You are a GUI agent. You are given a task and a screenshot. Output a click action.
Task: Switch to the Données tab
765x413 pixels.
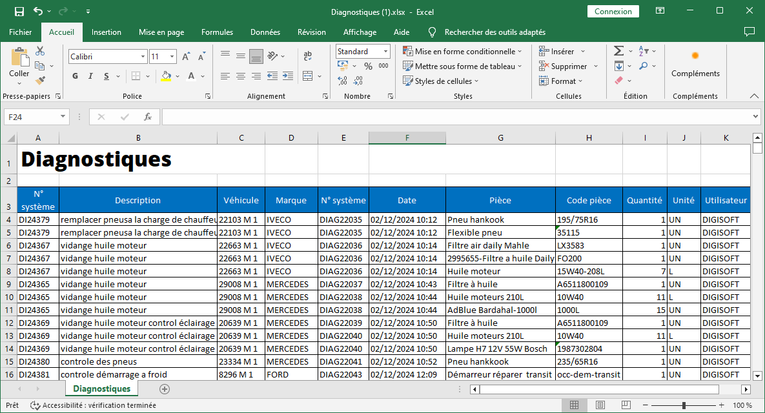coord(265,32)
